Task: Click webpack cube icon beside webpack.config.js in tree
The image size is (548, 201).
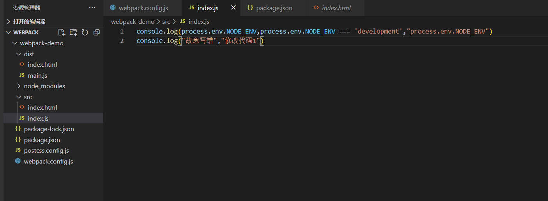Action: point(18,161)
